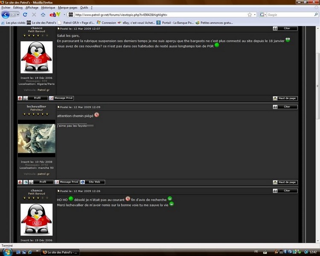Click the 12:42 system clock

point(314,252)
